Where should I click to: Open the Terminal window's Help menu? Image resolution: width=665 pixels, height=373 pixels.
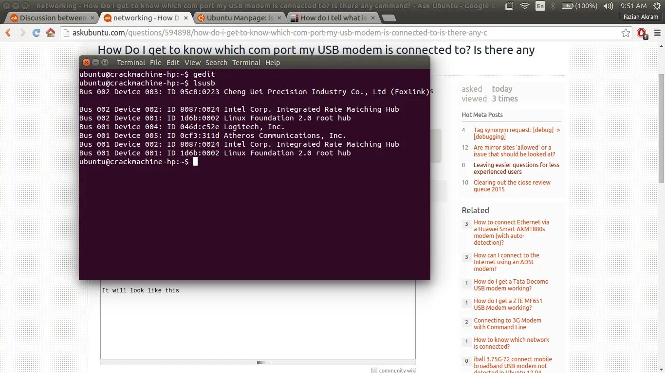(x=273, y=63)
